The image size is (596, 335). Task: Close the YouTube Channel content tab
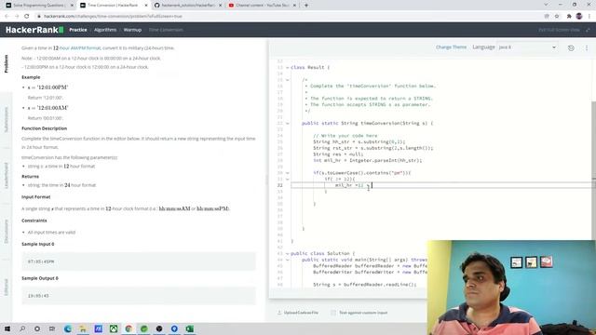[x=294, y=6]
